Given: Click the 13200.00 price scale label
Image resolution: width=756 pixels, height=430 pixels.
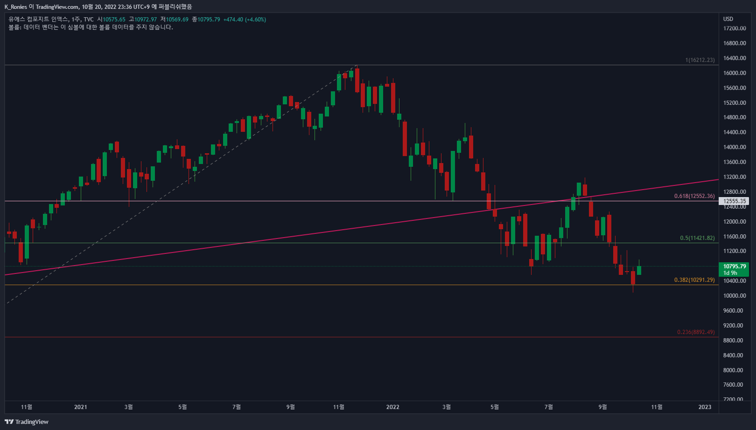Looking at the screenshot, I should [x=735, y=177].
